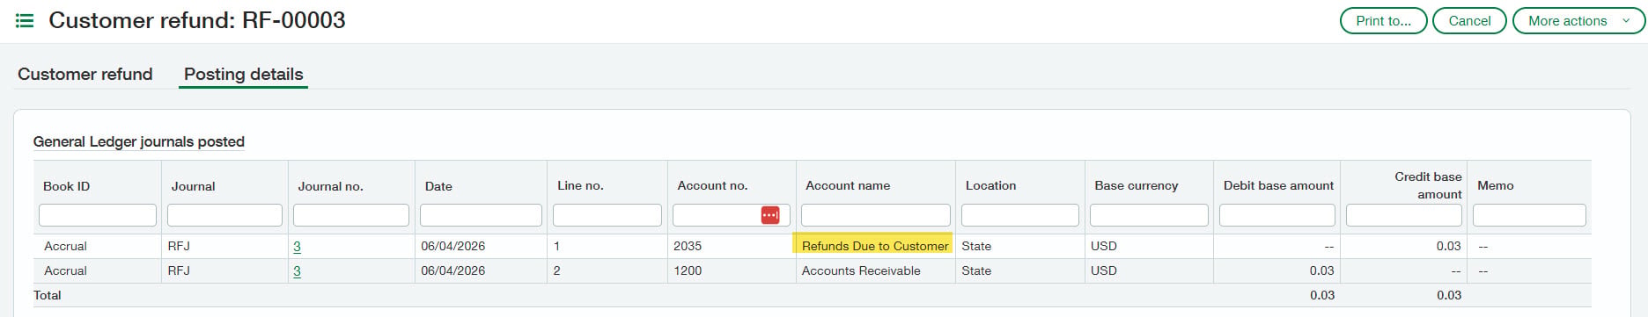Focus the Journal no. filter field
Viewport: 1648px width, 317px height.
(351, 215)
